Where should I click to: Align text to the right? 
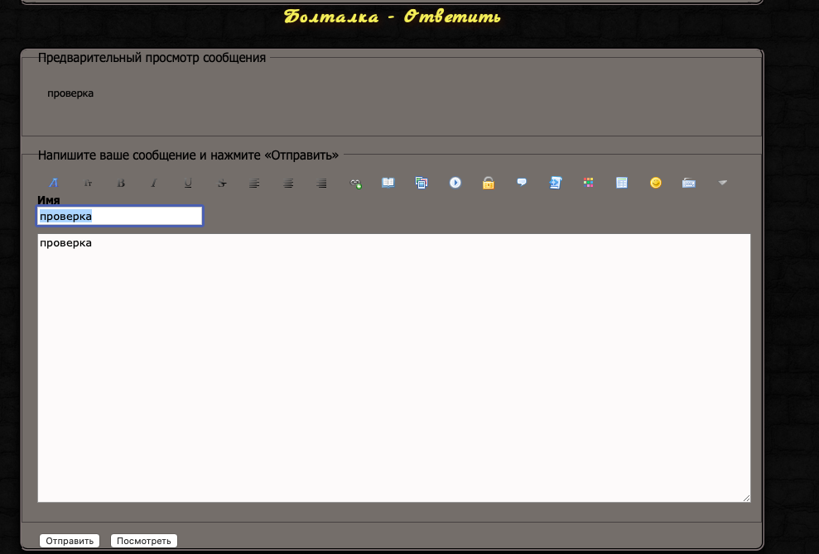click(x=322, y=183)
